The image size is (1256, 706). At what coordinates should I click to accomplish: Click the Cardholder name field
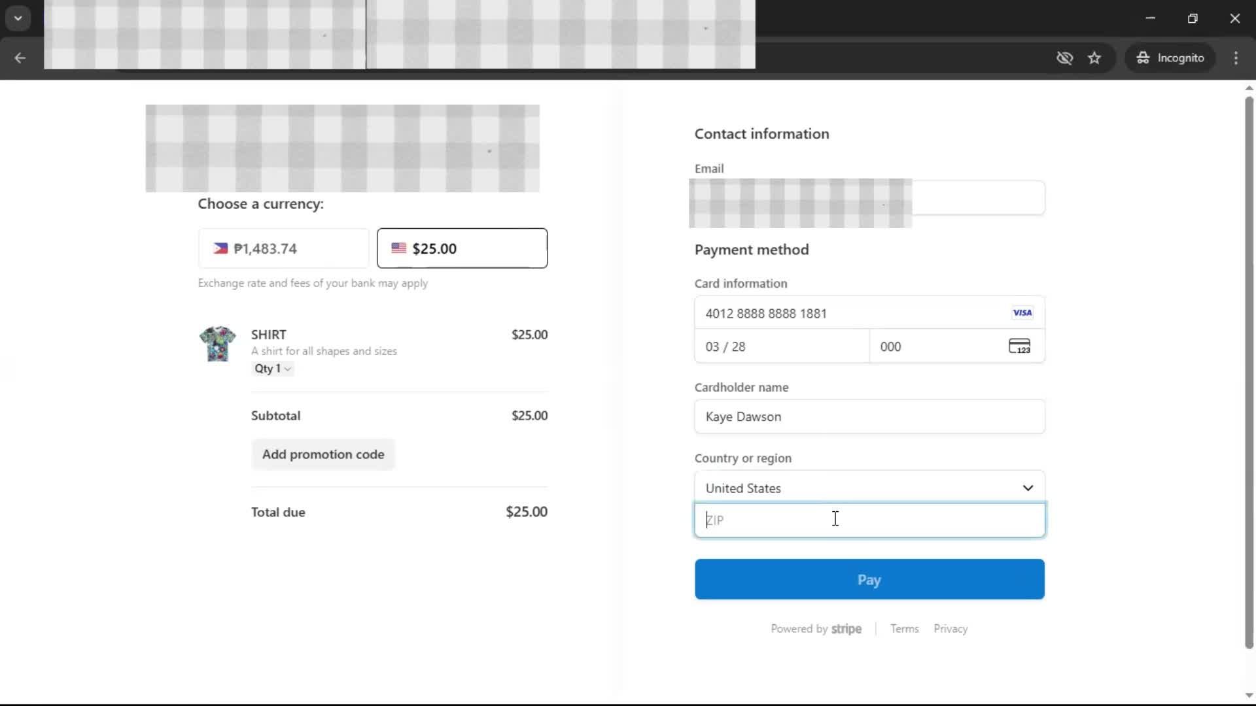(869, 417)
